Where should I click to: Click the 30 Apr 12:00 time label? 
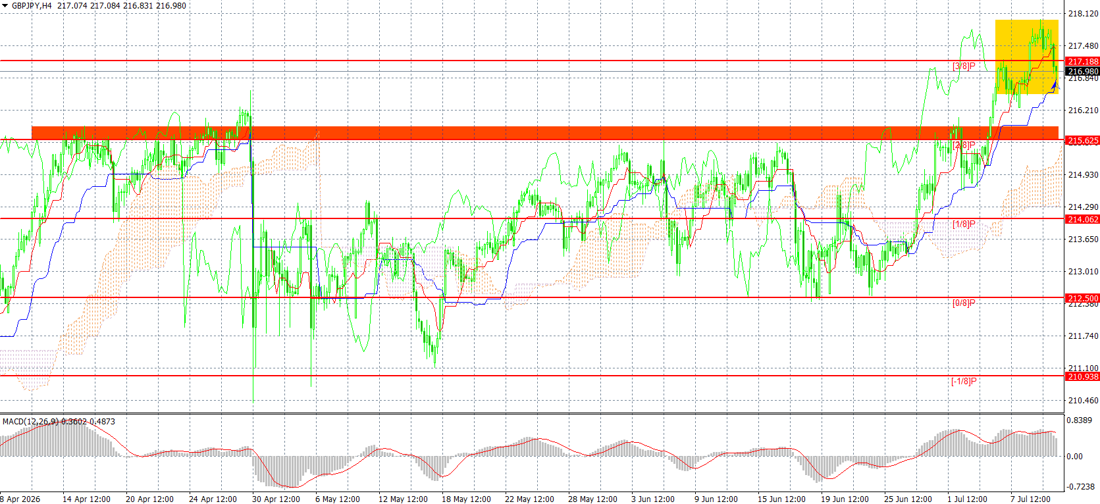pos(276,499)
